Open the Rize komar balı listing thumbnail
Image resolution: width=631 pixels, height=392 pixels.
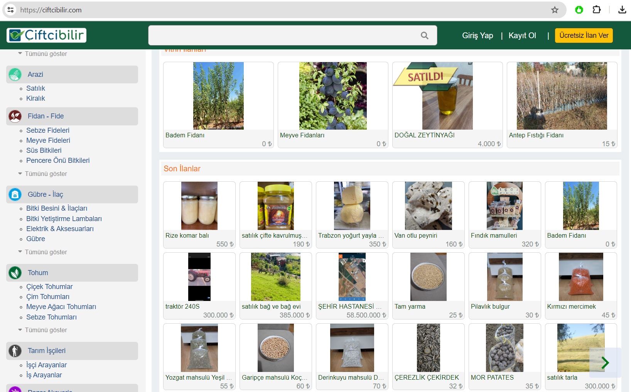[x=199, y=206]
